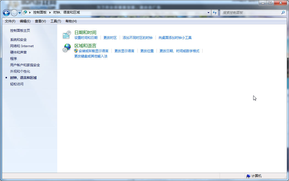
Task: Open the 区域和语言 heading
Action: (85, 46)
